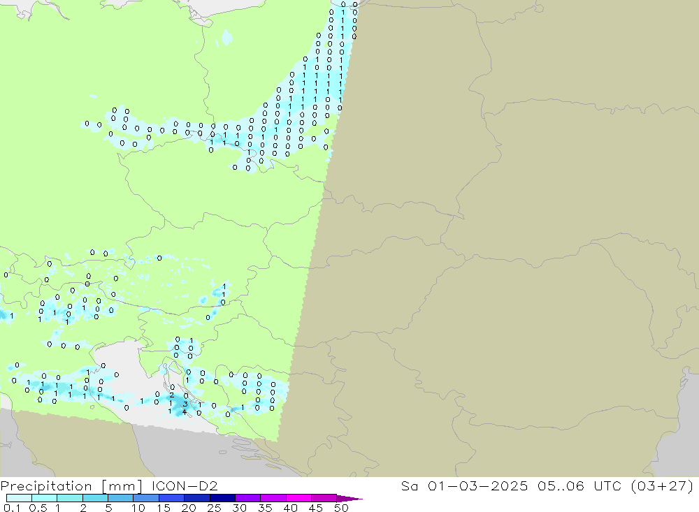Click the '40' legend value
699x512 pixels.
click(290, 508)
